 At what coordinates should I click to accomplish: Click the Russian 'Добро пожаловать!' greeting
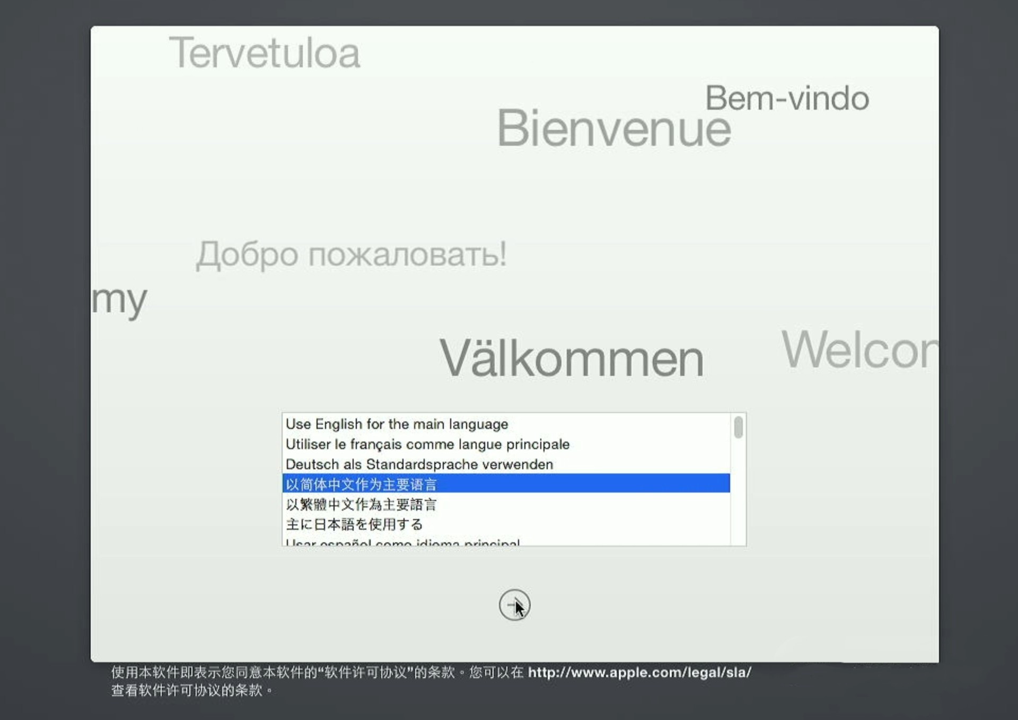[x=351, y=254]
